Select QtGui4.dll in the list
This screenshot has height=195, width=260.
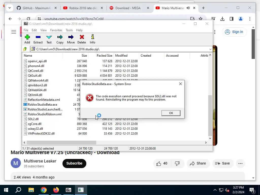pos(35,76)
